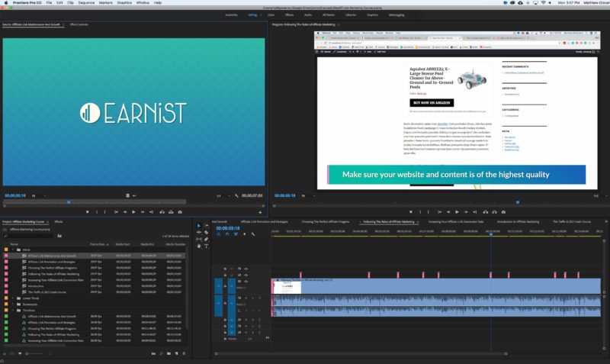Viewport: 610px width, 364px height.
Task: Open Wi-Fi status in macOS menu bar
Action: (543, 3)
